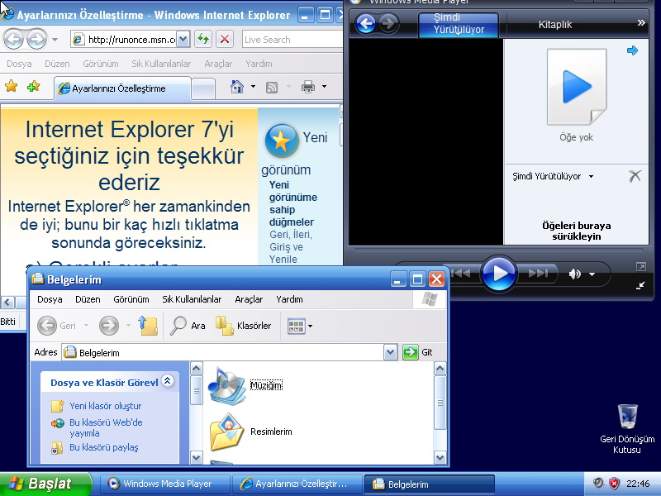This screenshot has height=496, width=661.
Task: Select the Ayarlarınızı Özelleştirme browser tab
Action: click(122, 88)
